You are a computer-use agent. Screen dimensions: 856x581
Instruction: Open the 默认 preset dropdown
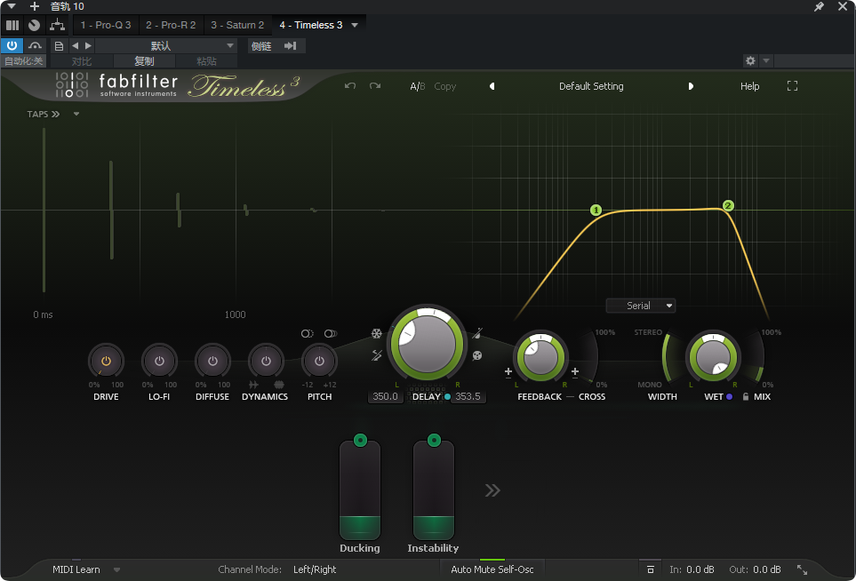tap(165, 46)
